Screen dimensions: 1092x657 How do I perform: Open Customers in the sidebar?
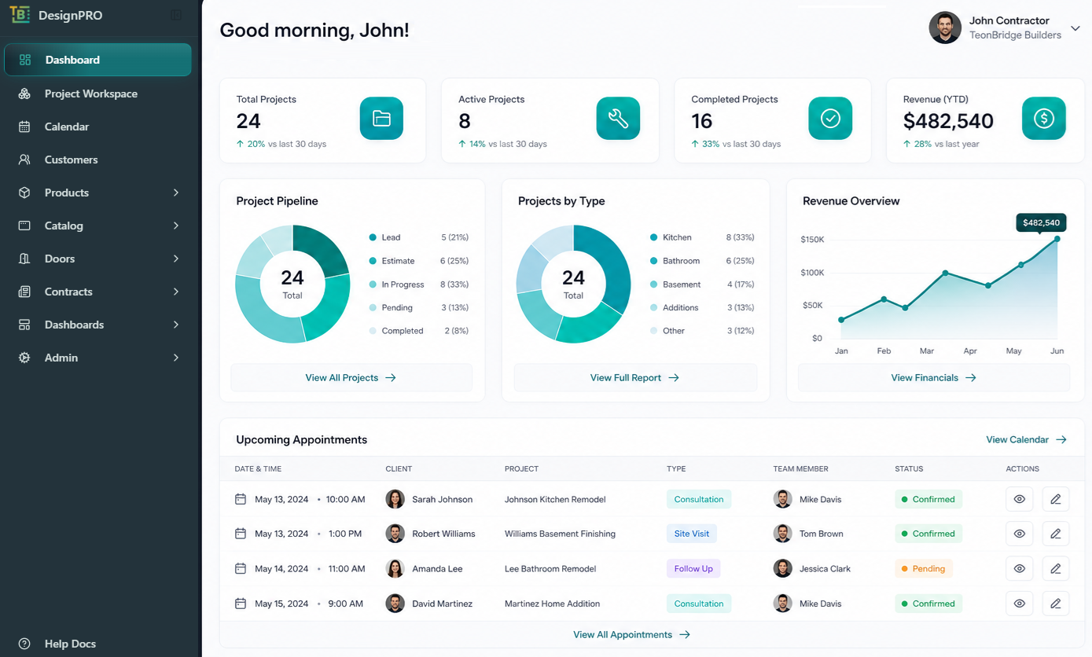pos(97,160)
